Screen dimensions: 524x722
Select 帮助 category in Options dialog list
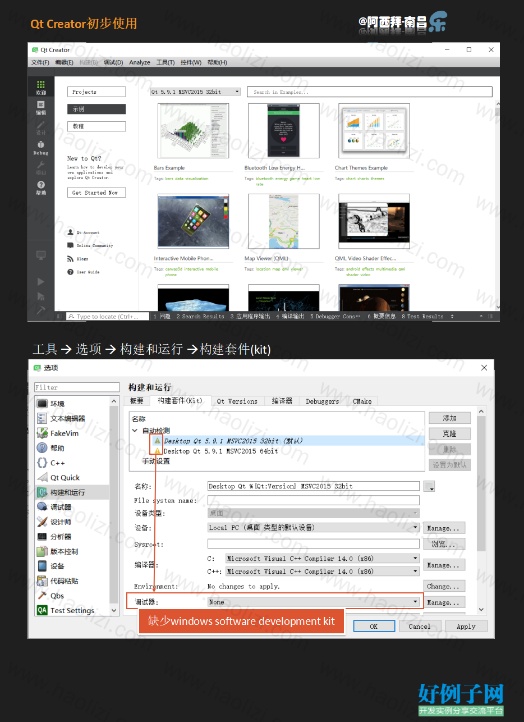(x=73, y=448)
